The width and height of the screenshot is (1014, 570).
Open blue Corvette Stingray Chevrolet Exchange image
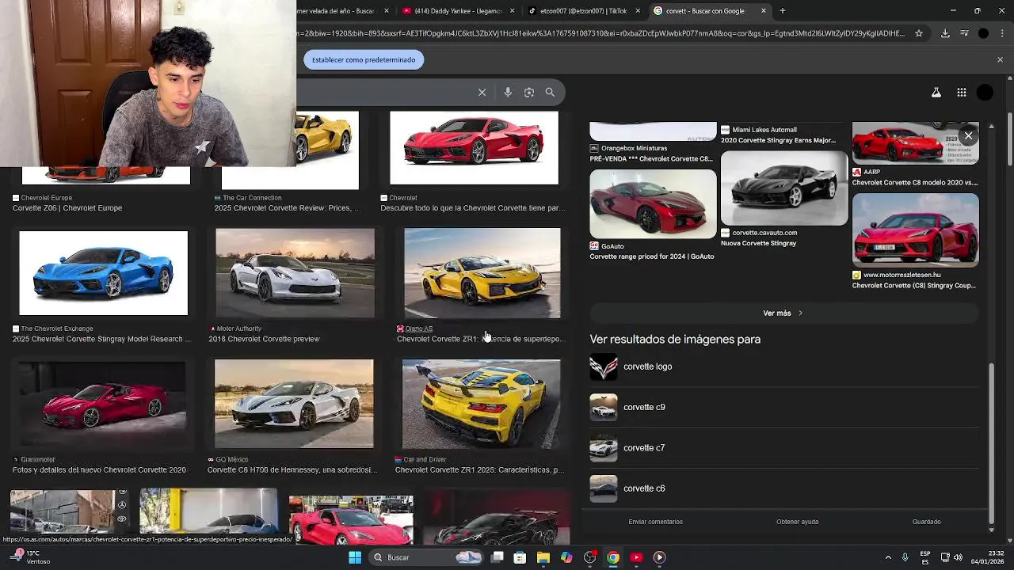(x=104, y=273)
